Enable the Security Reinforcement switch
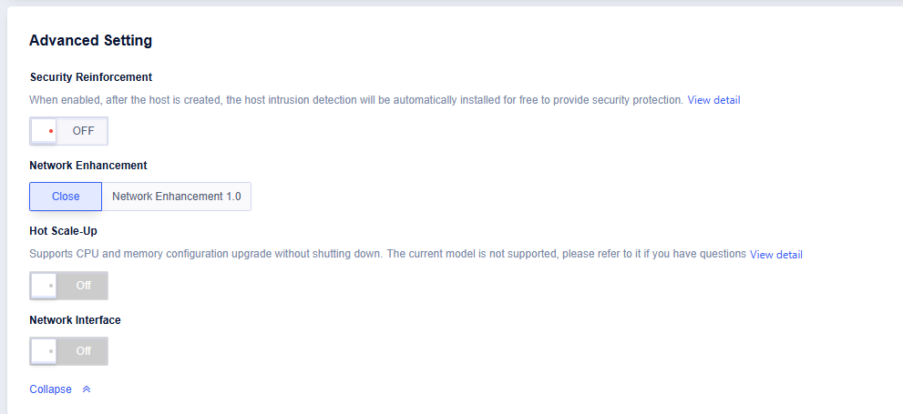This screenshot has height=414, width=903. pos(68,131)
